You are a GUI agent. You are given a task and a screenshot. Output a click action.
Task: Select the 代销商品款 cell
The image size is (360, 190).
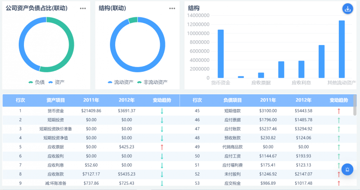click(x=233, y=147)
